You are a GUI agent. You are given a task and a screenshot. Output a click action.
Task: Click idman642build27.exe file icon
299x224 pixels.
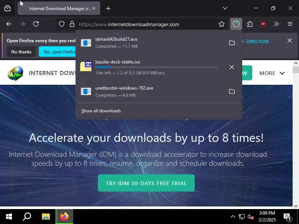pyautogui.click(x=86, y=43)
